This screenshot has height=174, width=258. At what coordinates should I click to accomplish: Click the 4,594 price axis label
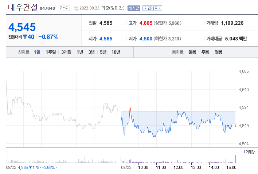point(244,107)
